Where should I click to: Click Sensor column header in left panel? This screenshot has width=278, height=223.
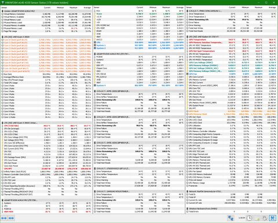[x=4, y=8]
